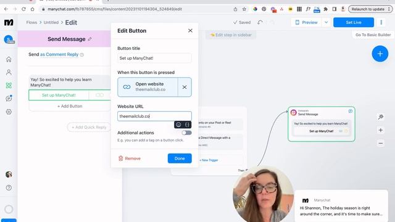Zoom in on the flow canvas

381,130
